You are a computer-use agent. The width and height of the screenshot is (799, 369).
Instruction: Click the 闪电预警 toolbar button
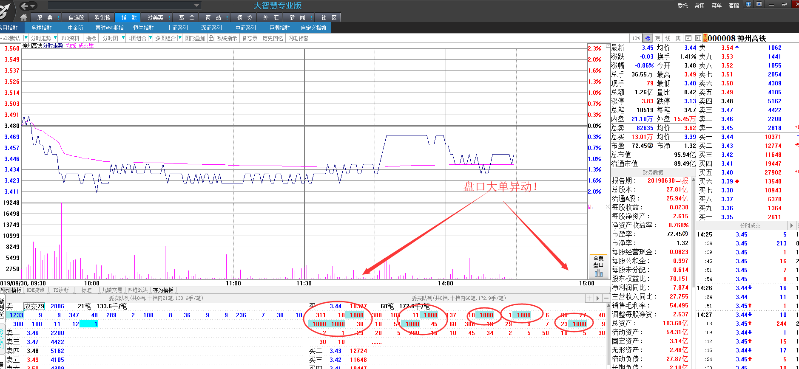click(x=298, y=38)
